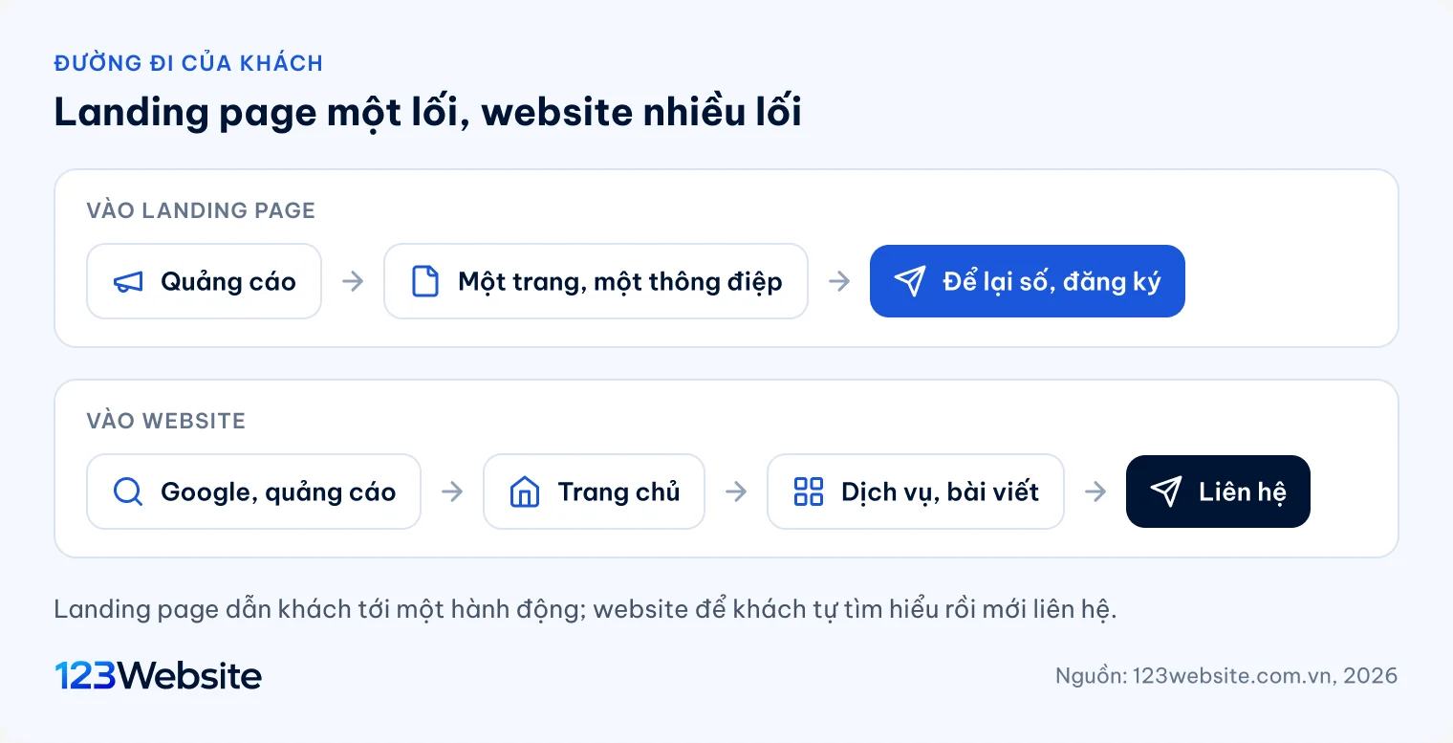Click the paper plane icon on Liên hệ
Screen dimensions: 1453x743
1166,492
